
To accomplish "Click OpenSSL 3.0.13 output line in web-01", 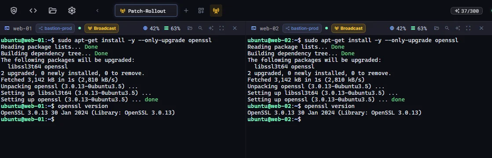I will coord(88,113).
